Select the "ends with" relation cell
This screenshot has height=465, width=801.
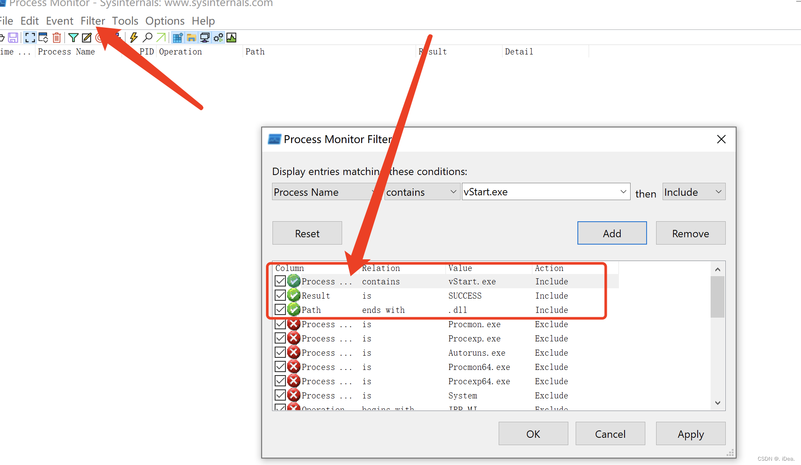coord(384,310)
